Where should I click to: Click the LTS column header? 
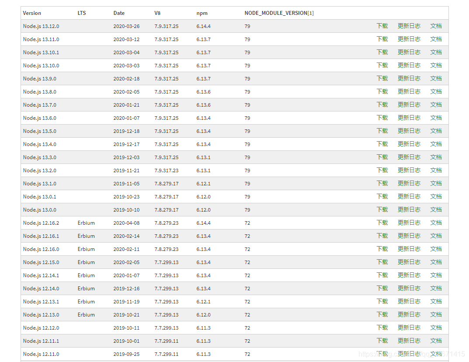coord(82,13)
